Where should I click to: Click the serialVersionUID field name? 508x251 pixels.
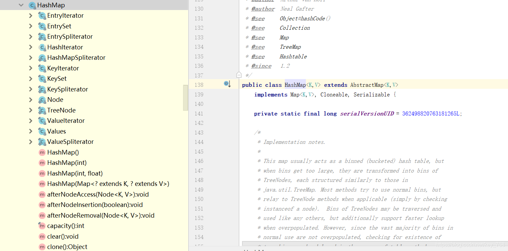[x=367, y=113]
